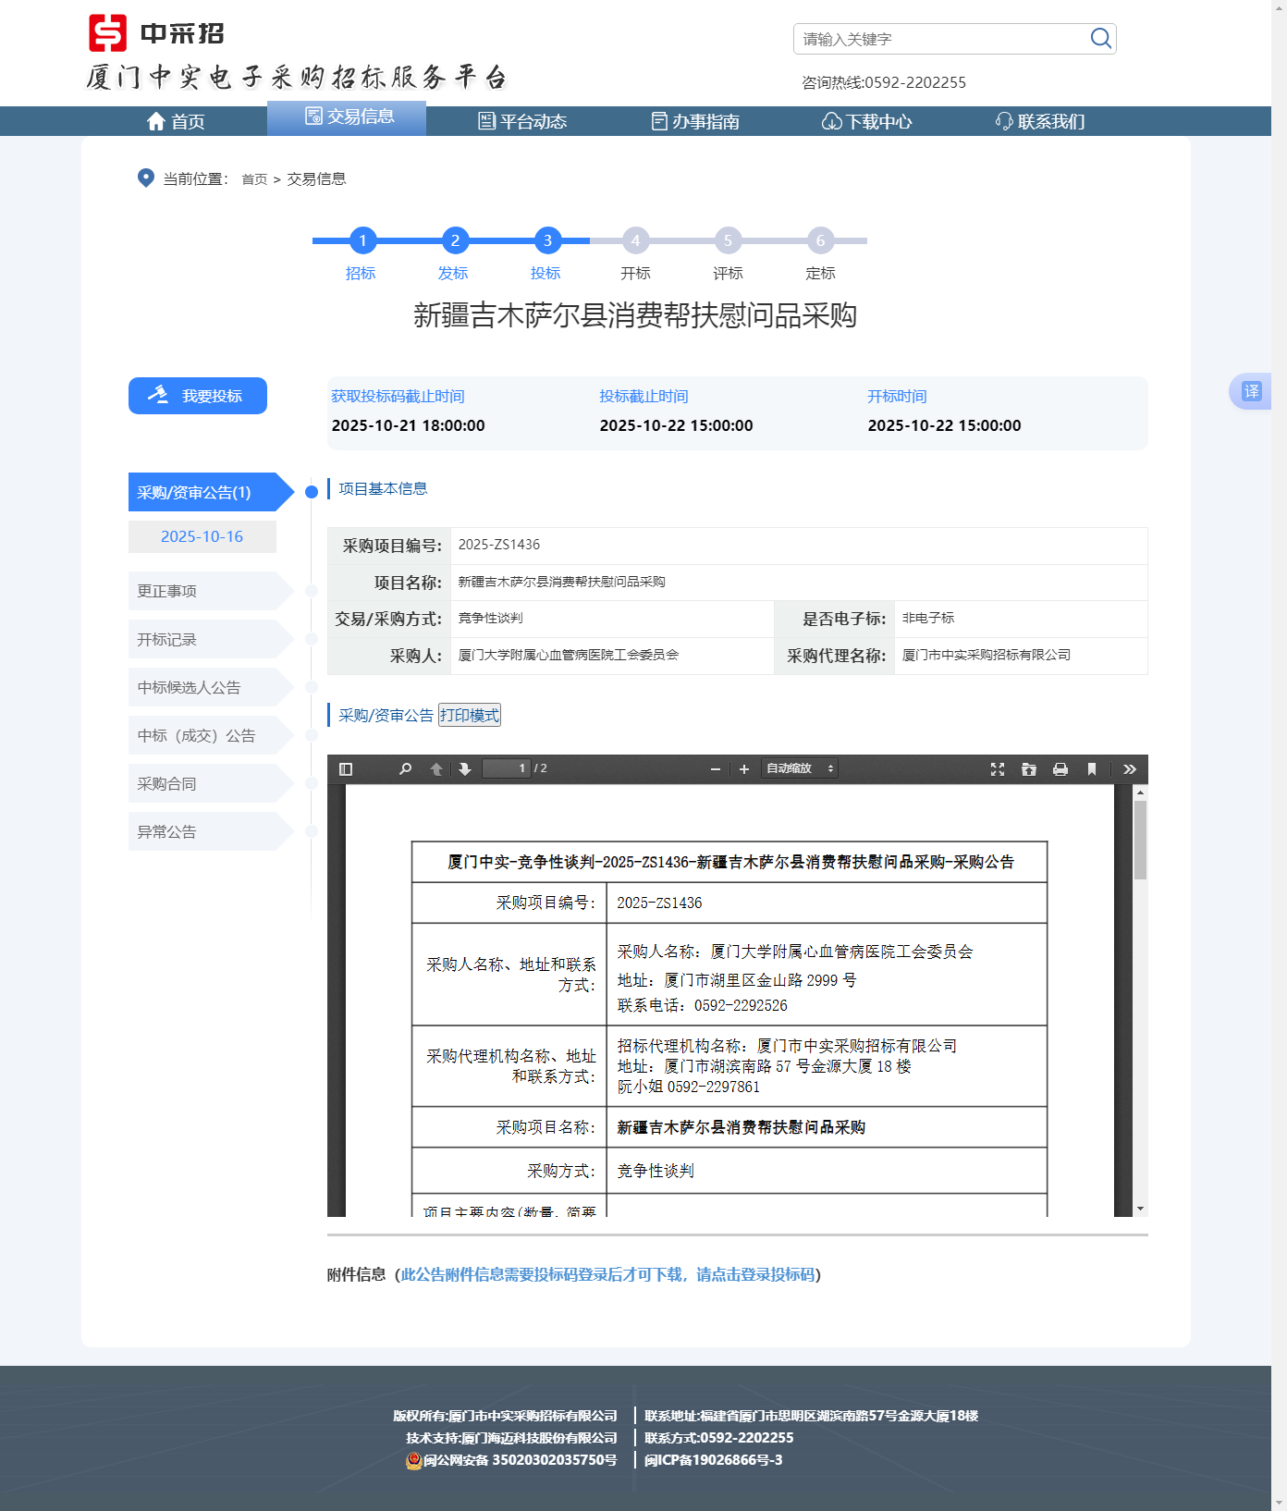Toggle the PDF viewer sidebar
Screen dimensions: 1287x1511
point(346,769)
